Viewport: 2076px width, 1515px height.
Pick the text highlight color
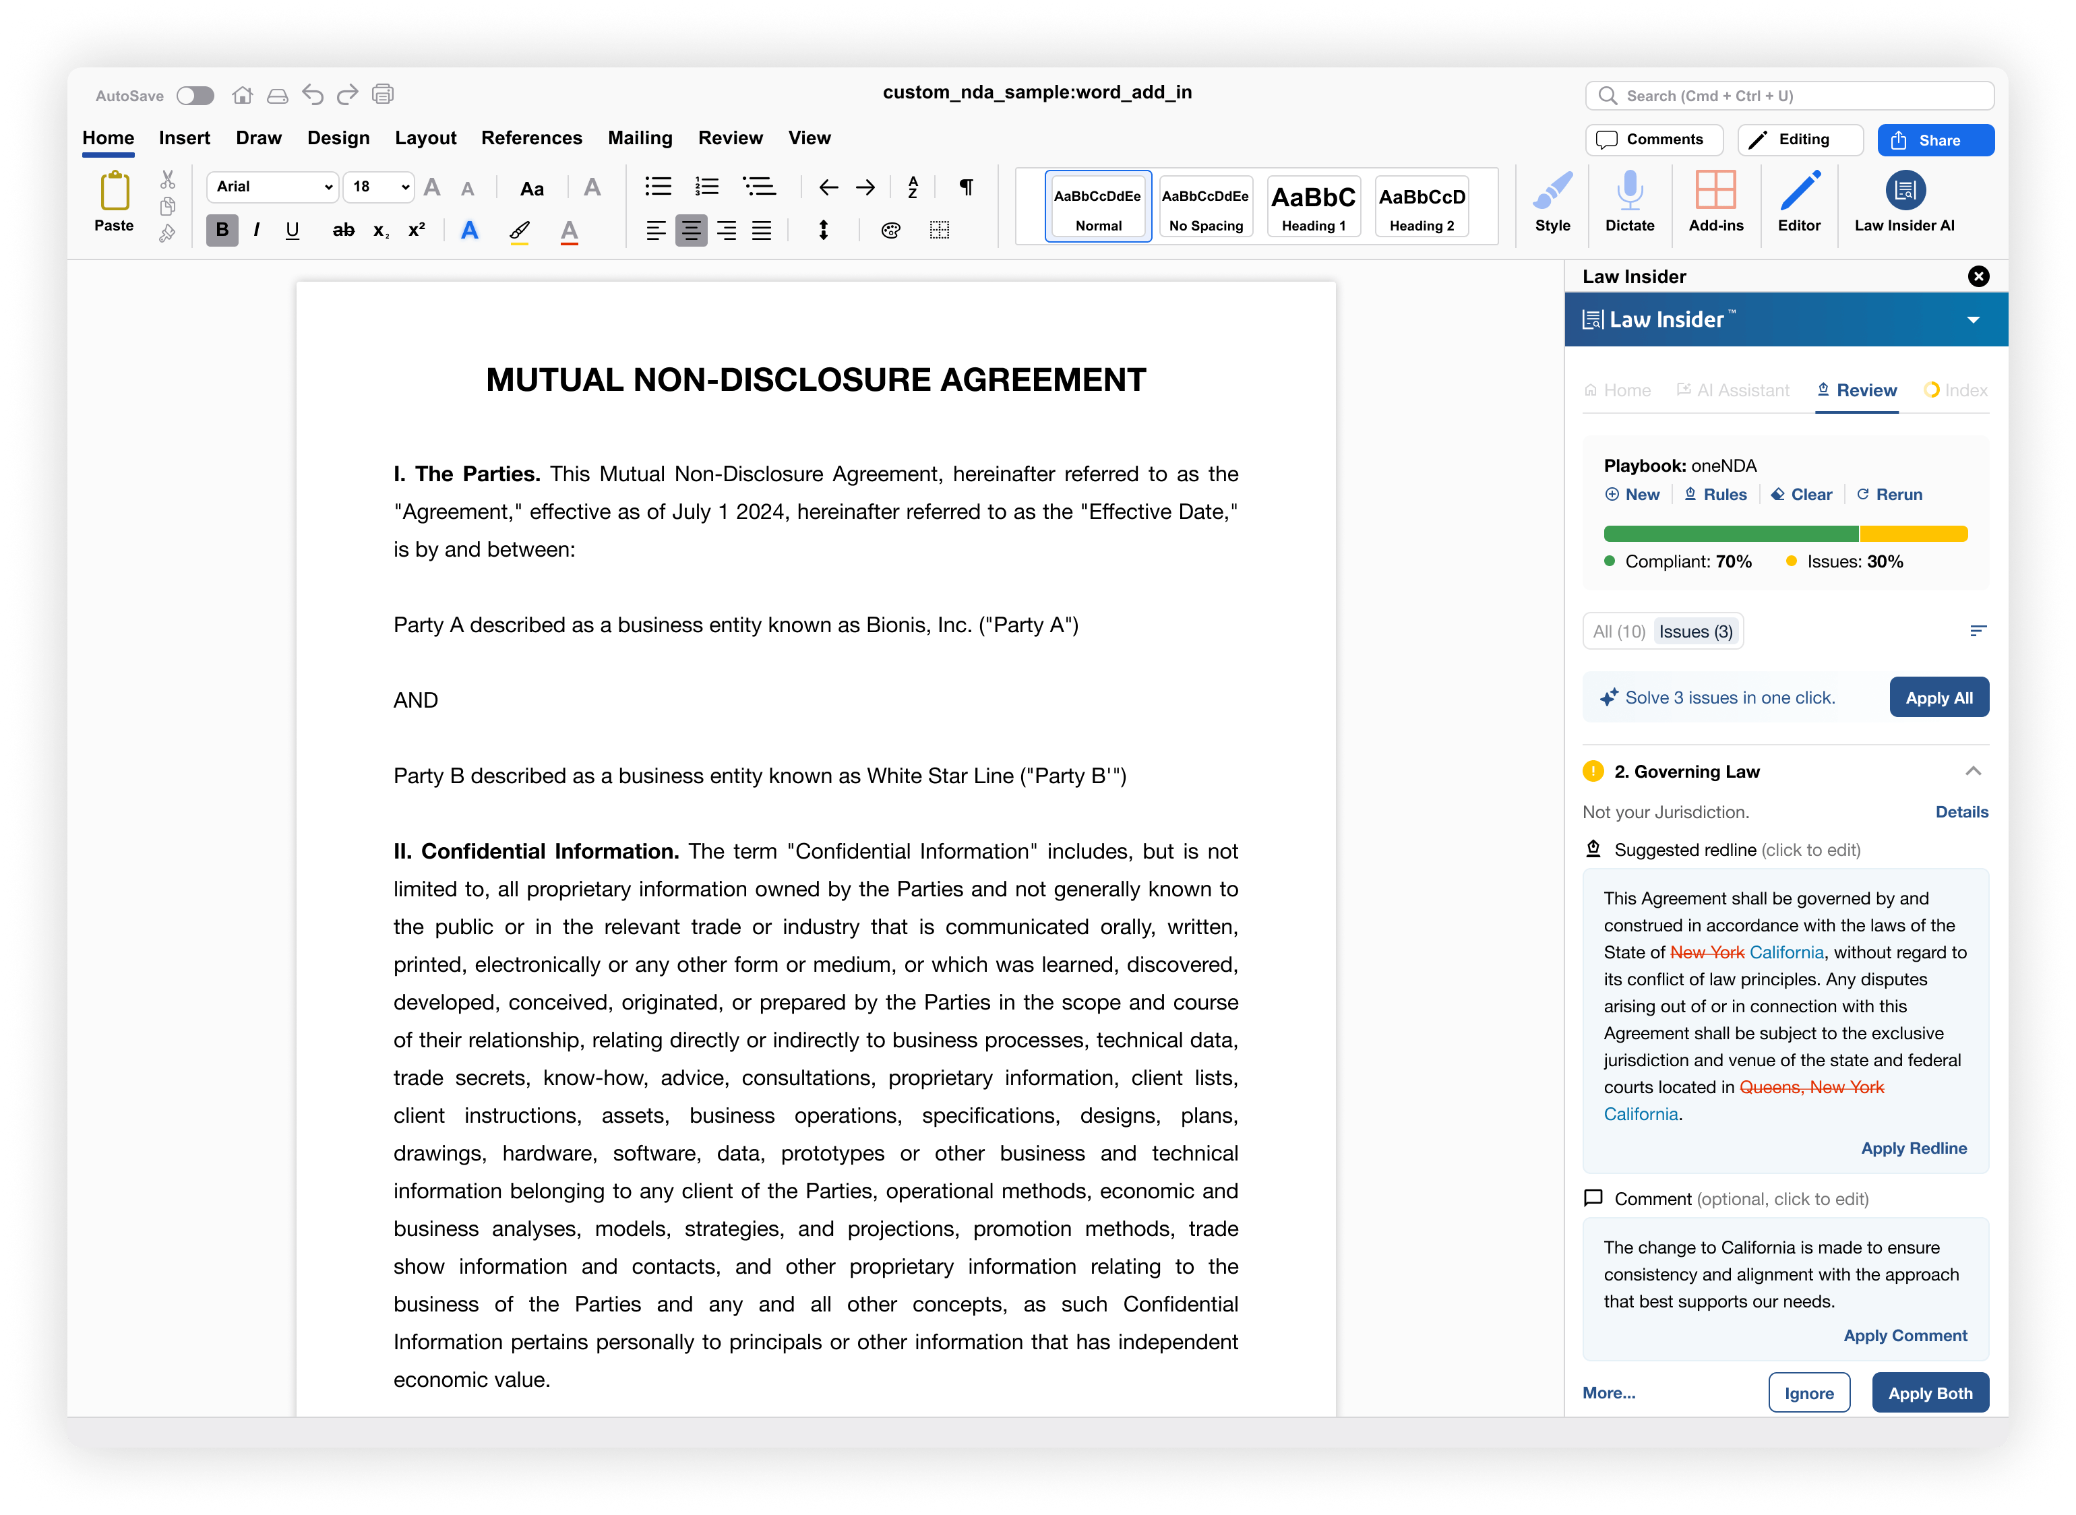[519, 231]
